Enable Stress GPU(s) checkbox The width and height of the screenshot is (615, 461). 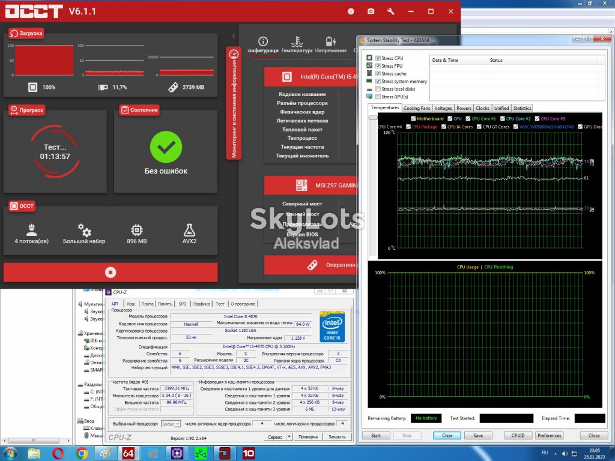coord(378,97)
